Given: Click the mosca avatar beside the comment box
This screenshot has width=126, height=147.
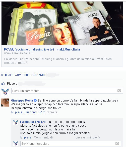Looking at the screenshot, I should tap(5, 92).
